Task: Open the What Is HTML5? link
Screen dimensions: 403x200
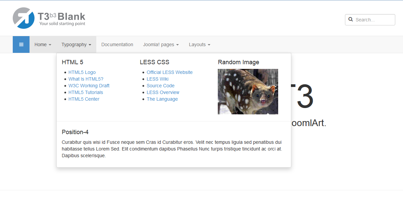Action: 86,79
